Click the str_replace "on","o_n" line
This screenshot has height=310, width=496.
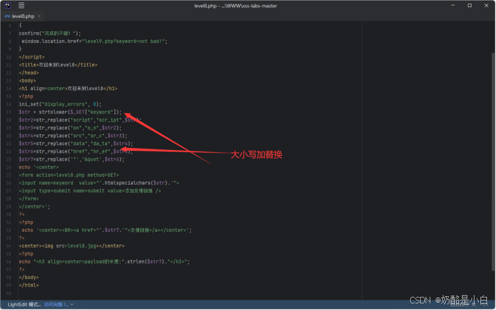click(70, 128)
